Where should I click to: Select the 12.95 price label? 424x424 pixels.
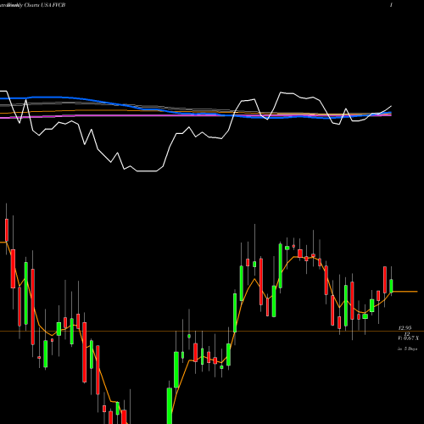pos(404,328)
